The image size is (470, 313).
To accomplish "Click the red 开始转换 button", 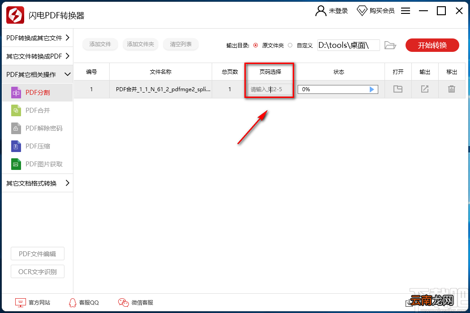I will pos(432,45).
